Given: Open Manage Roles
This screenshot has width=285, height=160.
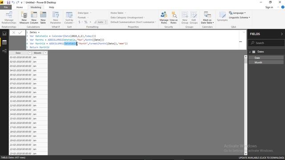Looking at the screenshot, I should [x=164, y=17].
